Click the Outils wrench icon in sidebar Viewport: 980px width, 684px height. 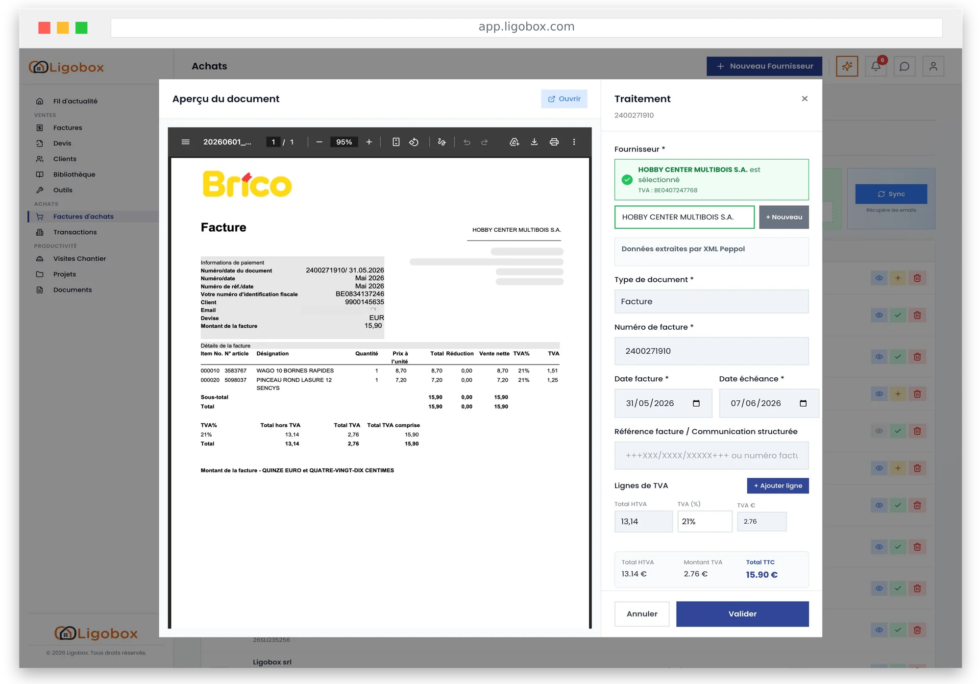point(40,190)
